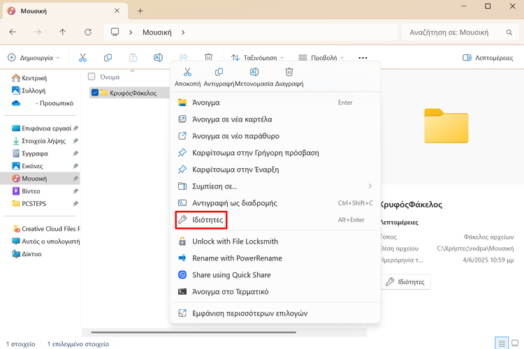Select Καρφίτσωμα στην Γρήγορη πρόσβαση
524x349 pixels.
click(276, 153)
